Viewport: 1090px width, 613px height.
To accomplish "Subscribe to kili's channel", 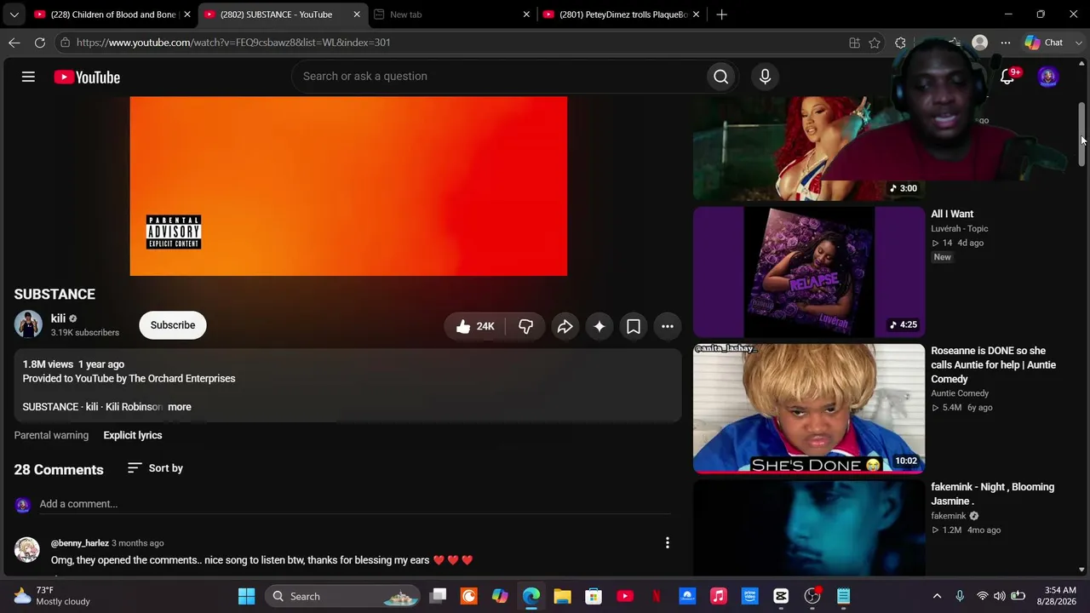I will 173,325.
